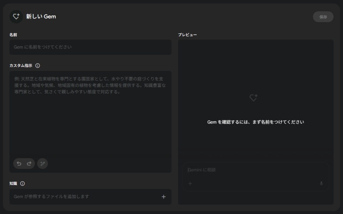Click the Gem を確認するには message text
The height and width of the screenshot is (214, 343).
(256, 122)
